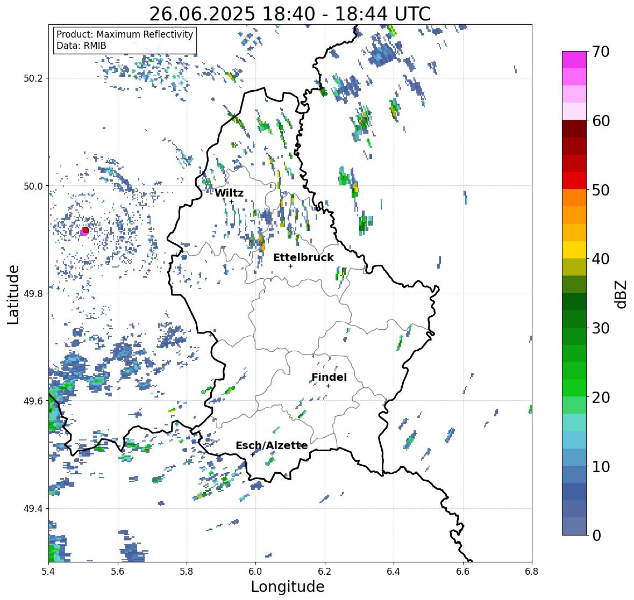Screen dimensions: 634x600
Task: Click the Ettelbruck station label
Action: tap(303, 258)
